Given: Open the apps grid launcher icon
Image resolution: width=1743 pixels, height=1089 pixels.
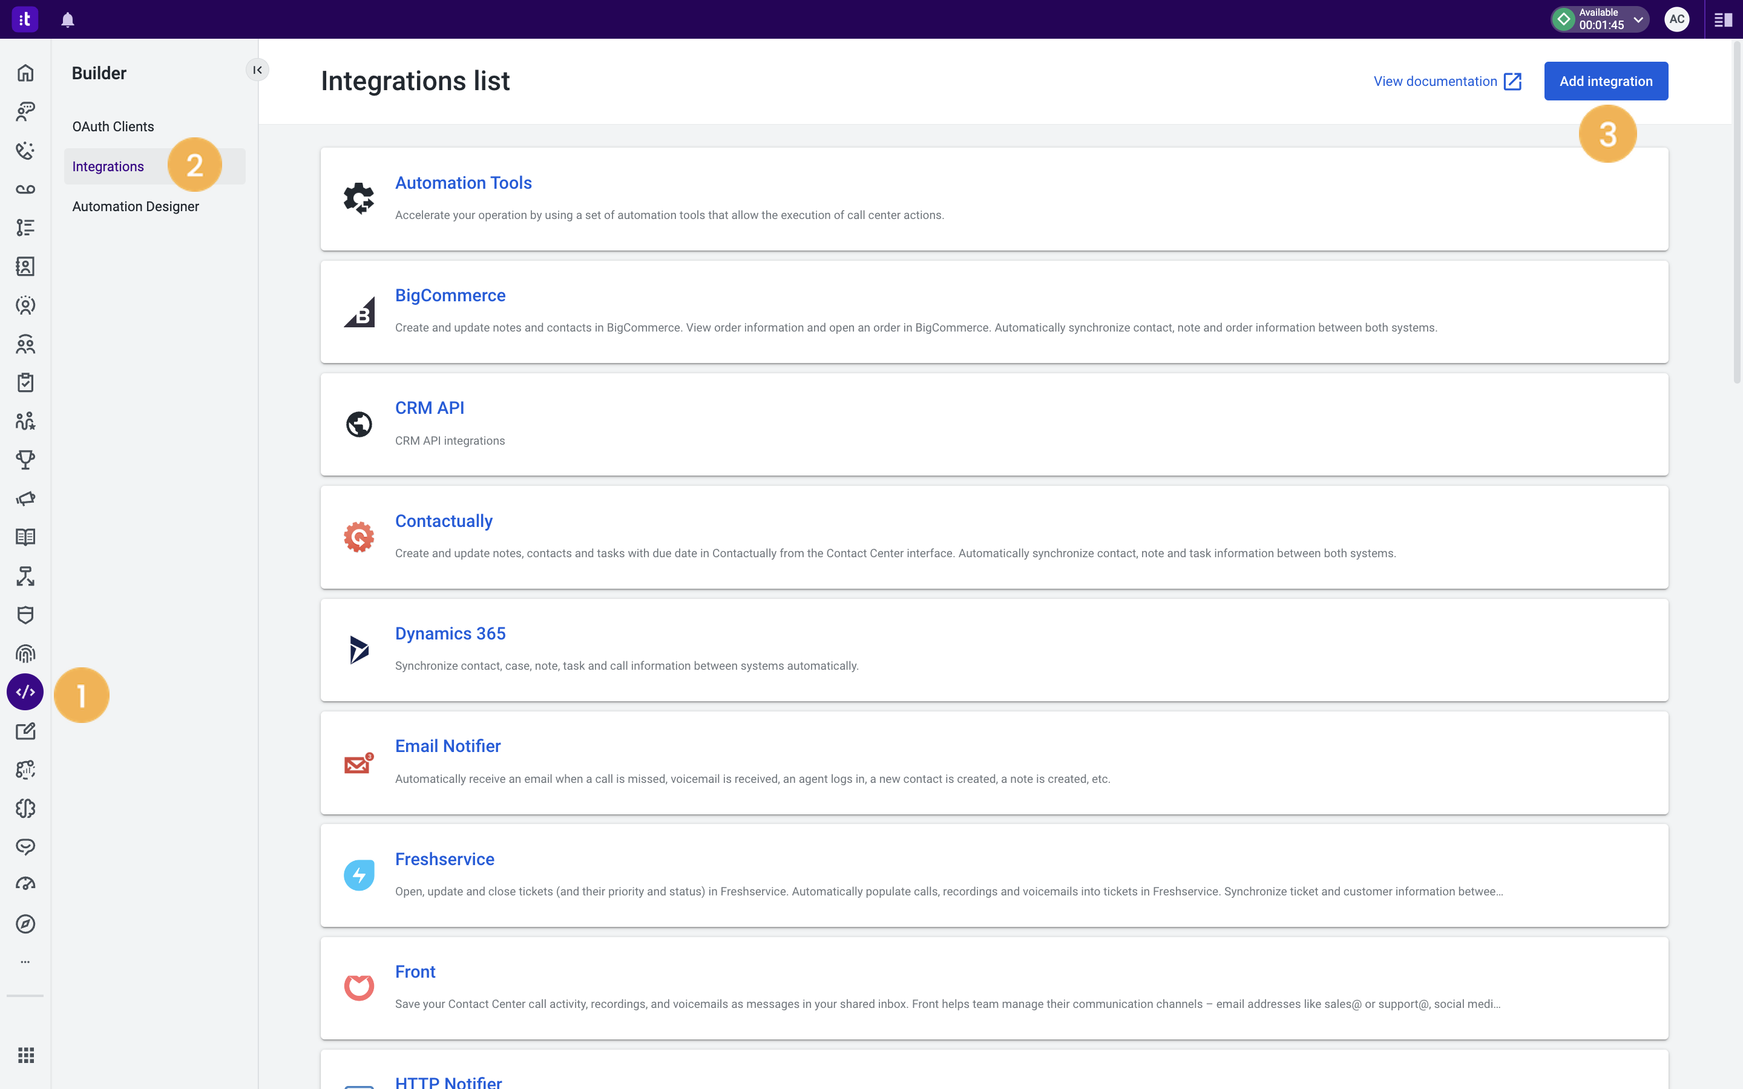Looking at the screenshot, I should coord(26,1055).
